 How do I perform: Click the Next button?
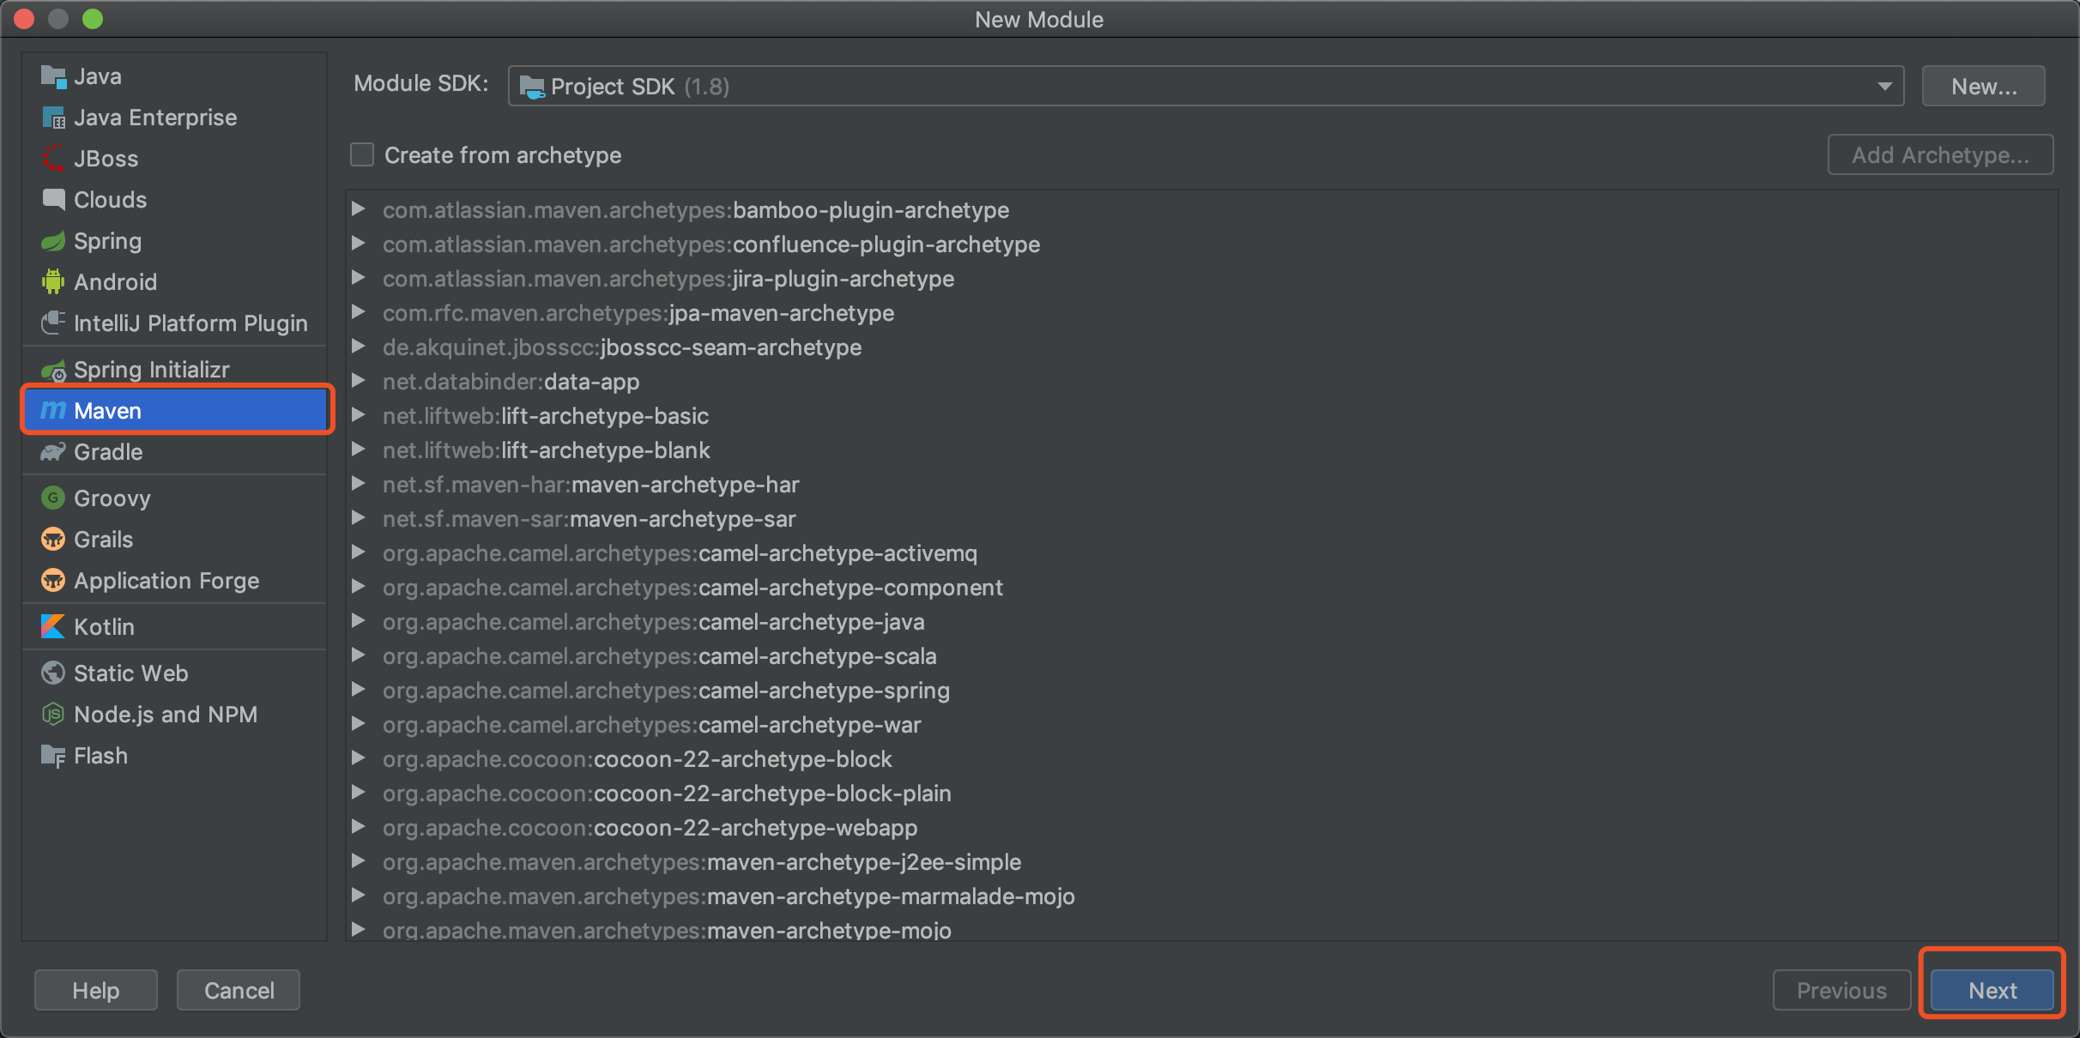point(1992,991)
